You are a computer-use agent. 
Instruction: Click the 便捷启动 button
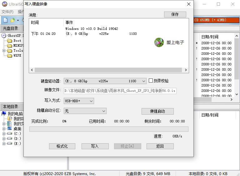[x=157, y=111]
